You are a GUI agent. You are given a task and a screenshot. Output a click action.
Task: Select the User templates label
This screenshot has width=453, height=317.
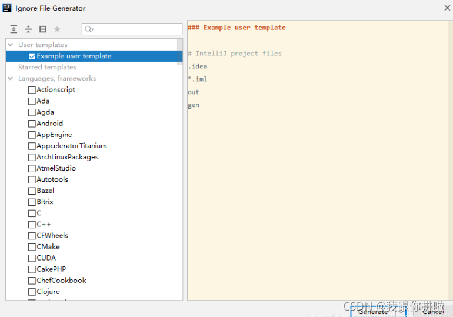[x=43, y=45]
